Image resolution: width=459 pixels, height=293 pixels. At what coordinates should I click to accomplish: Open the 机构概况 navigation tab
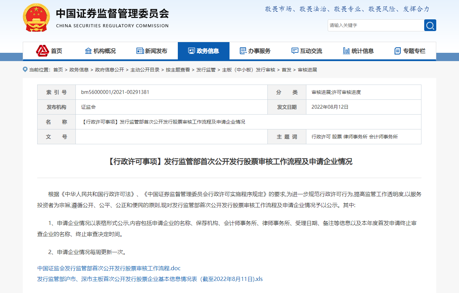click(x=100, y=51)
